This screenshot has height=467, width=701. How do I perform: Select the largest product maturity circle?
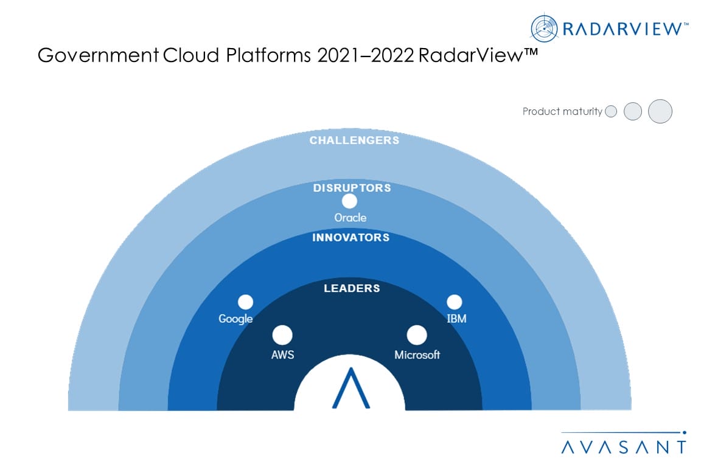660,112
